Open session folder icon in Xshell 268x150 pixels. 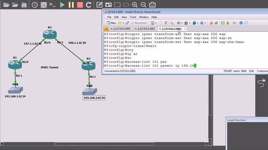tap(120, 23)
